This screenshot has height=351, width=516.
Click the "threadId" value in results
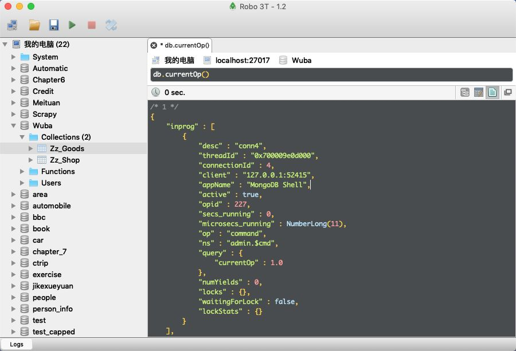(282, 155)
